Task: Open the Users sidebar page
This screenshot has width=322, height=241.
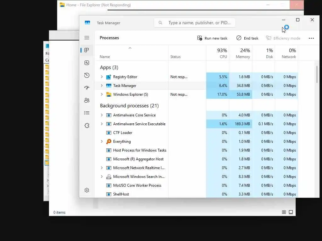Action: 87,100
